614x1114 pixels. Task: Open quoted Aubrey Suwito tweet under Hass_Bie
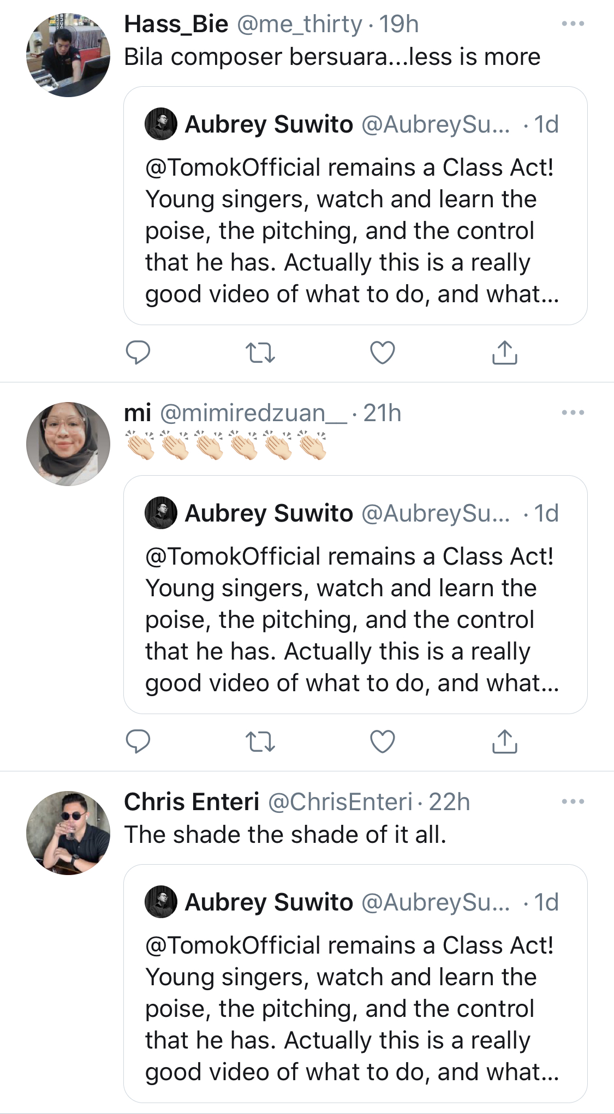(x=355, y=229)
